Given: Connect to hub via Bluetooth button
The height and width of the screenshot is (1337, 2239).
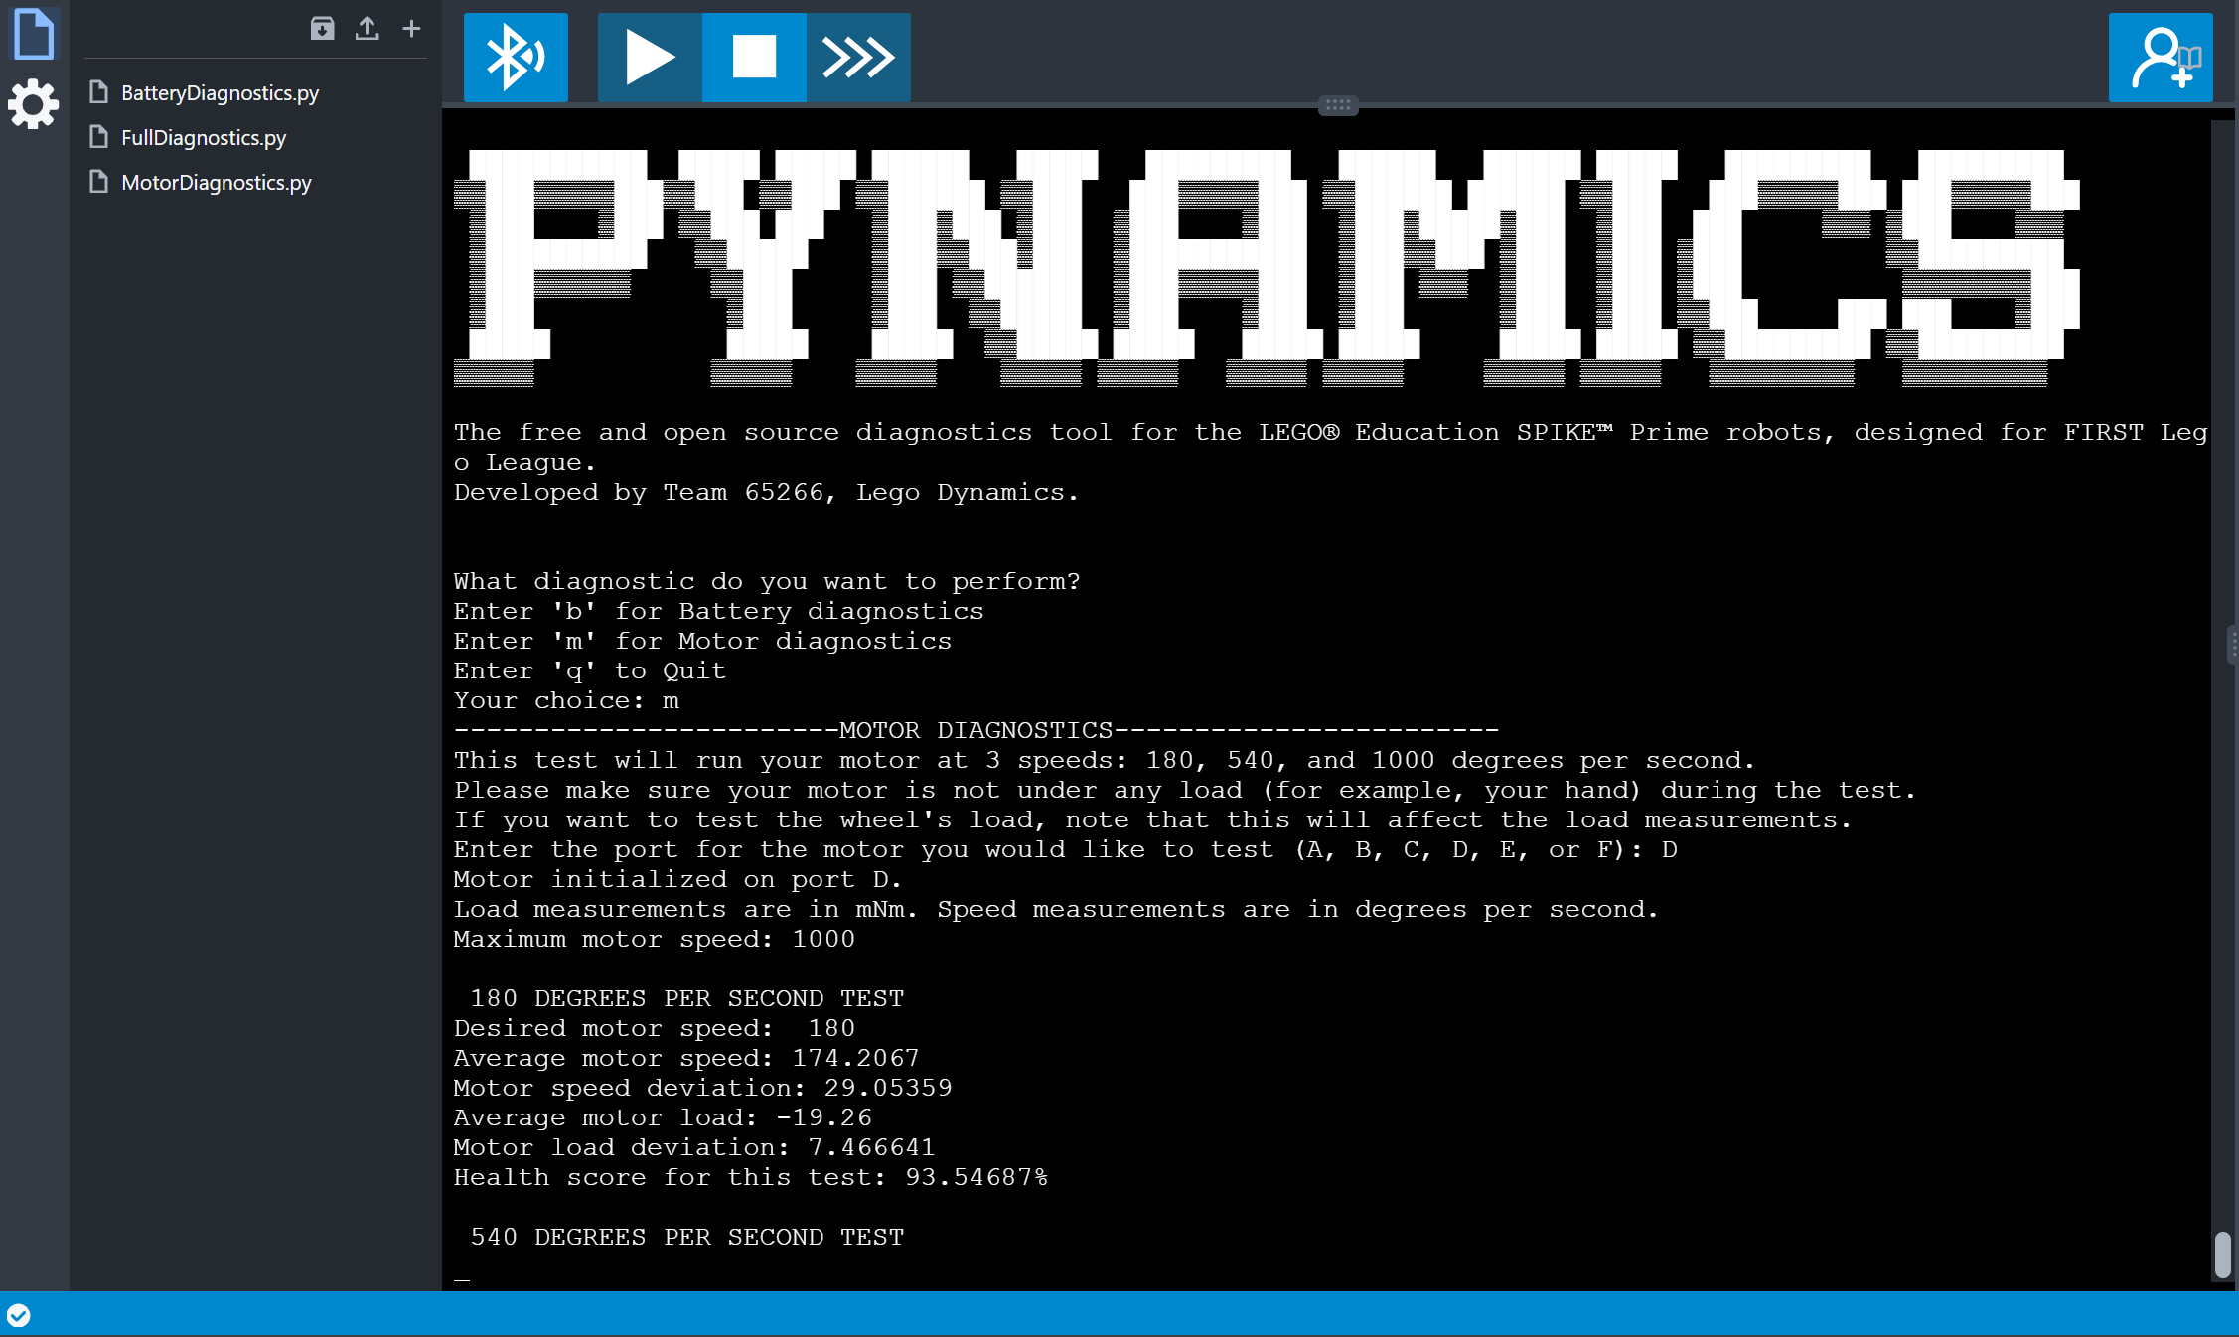Looking at the screenshot, I should coord(516,57).
